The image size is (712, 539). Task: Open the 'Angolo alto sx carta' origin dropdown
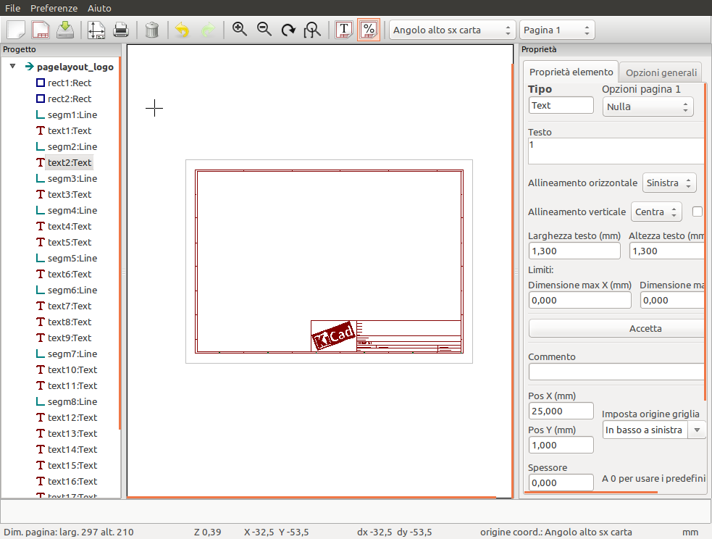[452, 30]
